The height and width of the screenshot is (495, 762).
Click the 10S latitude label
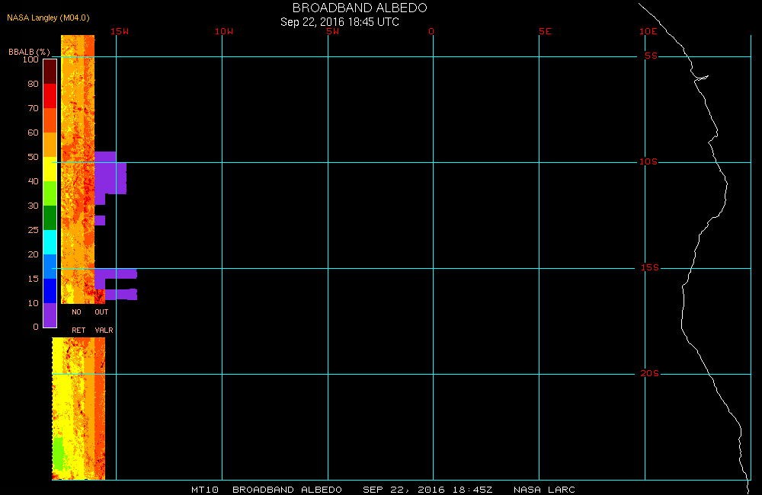click(x=648, y=161)
